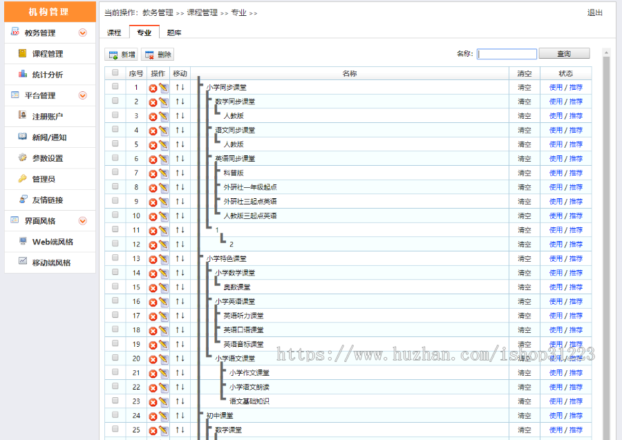The image size is (622, 440).
Task: Click the move down arrow in row 20
Action: tap(182, 358)
